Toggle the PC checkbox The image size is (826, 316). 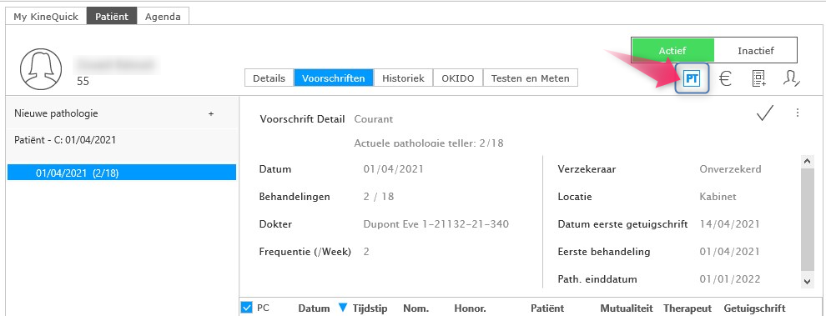246,308
